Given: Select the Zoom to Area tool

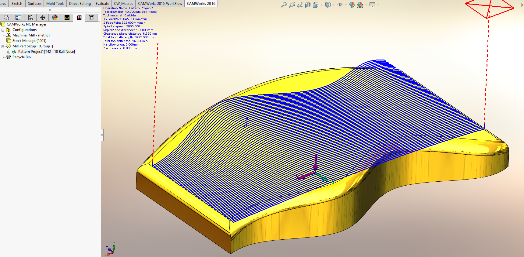Looking at the screenshot, I should pyautogui.click(x=292, y=5).
